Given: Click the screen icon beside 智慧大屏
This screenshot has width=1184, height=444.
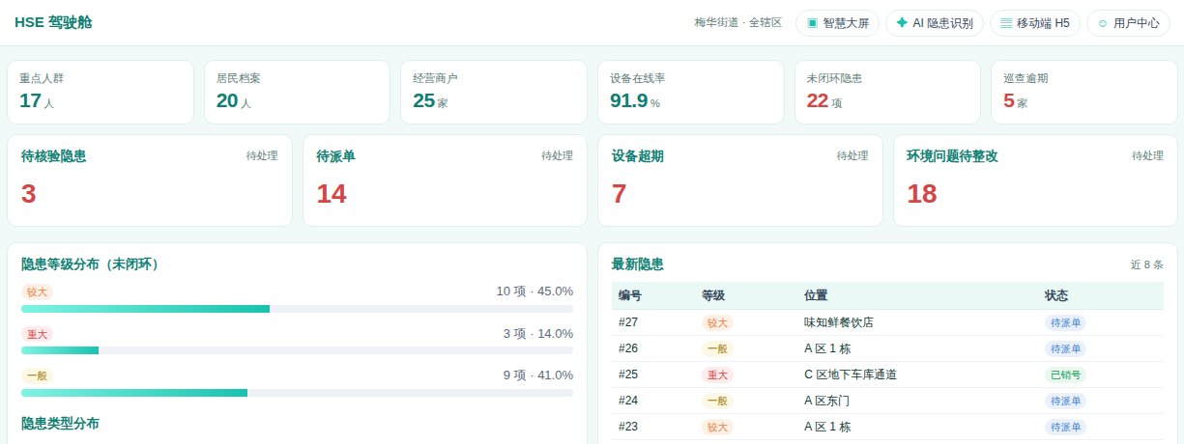Looking at the screenshot, I should [x=812, y=23].
